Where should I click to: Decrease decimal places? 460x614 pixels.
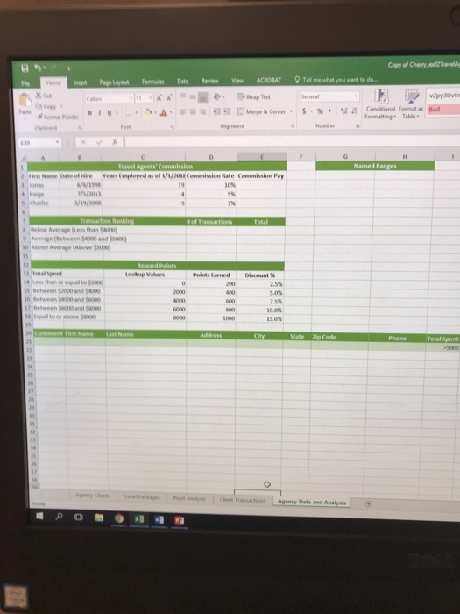pos(355,111)
